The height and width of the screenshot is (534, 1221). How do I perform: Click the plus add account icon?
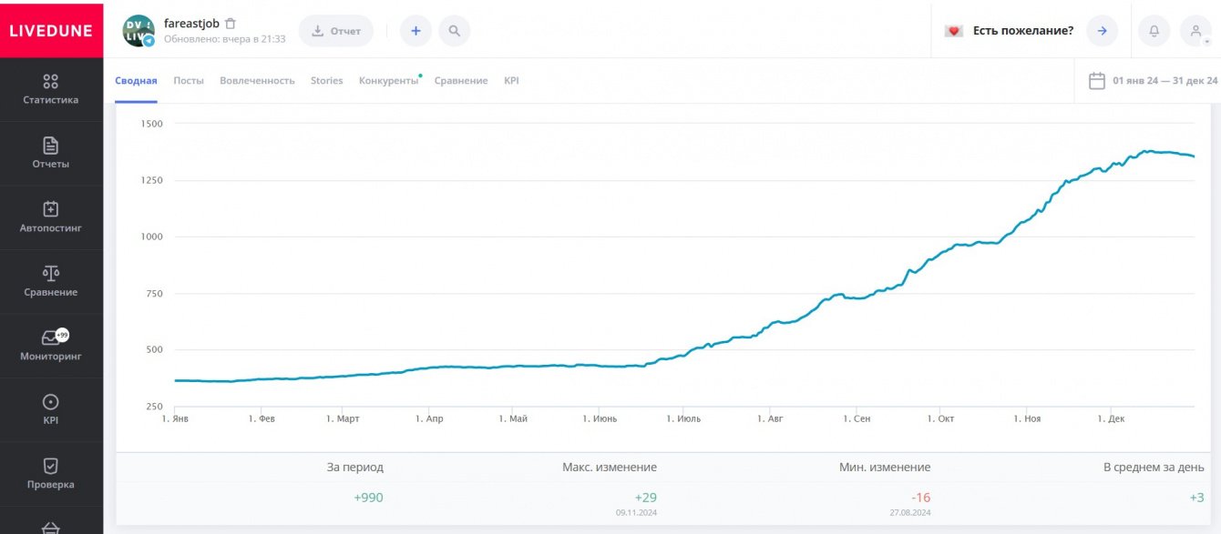[x=416, y=31]
